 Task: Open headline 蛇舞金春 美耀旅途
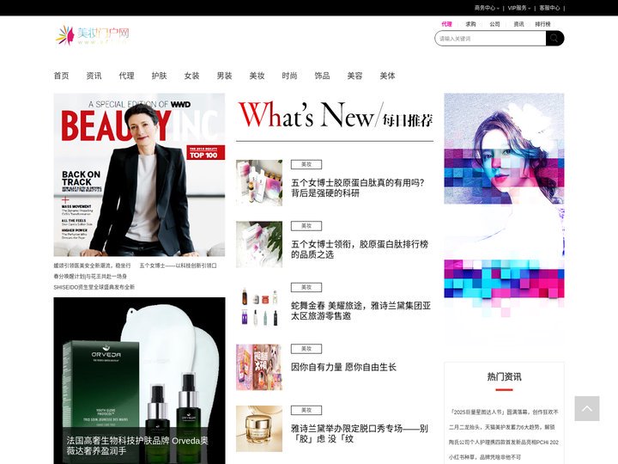[x=360, y=311]
